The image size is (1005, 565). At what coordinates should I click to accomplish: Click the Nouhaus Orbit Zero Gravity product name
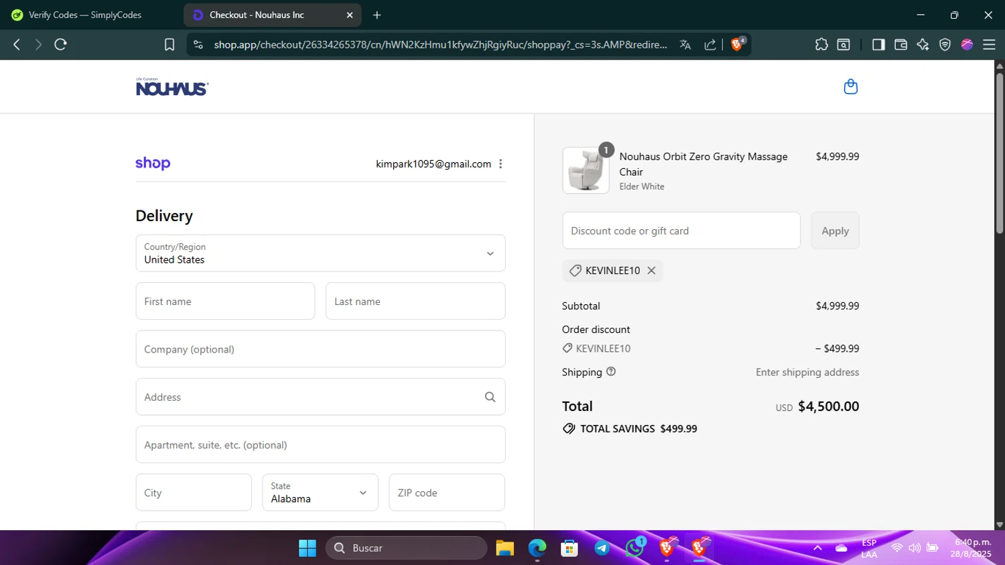(703, 164)
